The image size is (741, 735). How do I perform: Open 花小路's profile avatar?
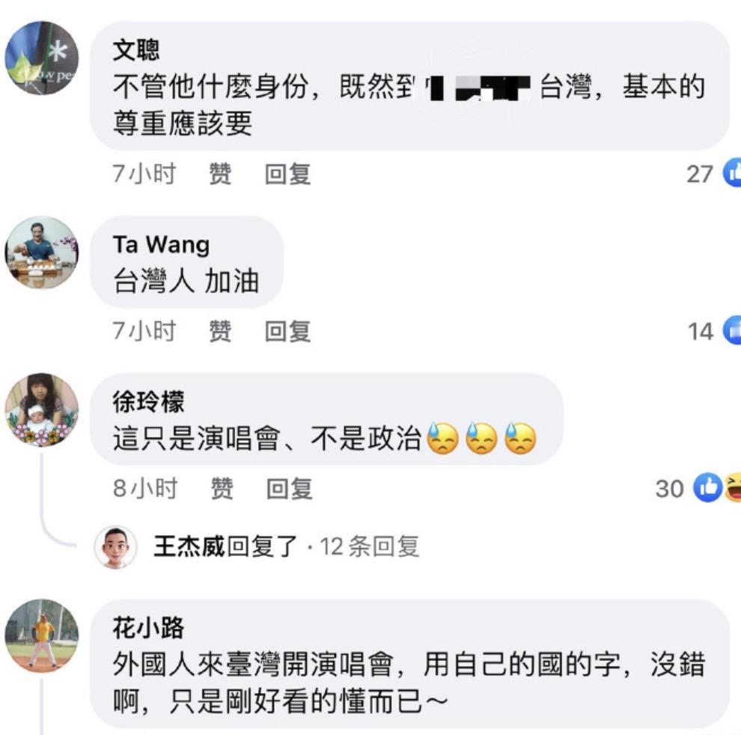42,635
